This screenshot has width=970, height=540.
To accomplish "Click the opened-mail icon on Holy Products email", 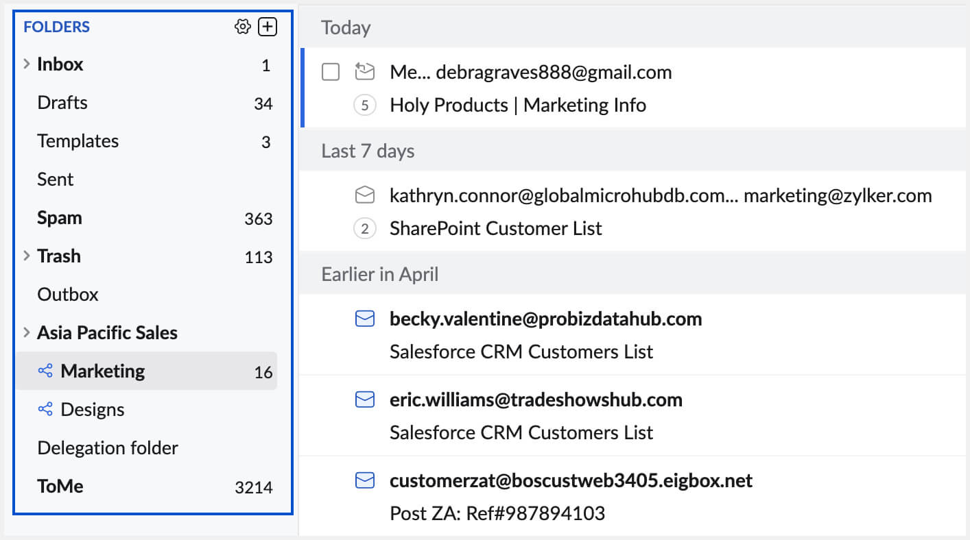I will pos(364,71).
